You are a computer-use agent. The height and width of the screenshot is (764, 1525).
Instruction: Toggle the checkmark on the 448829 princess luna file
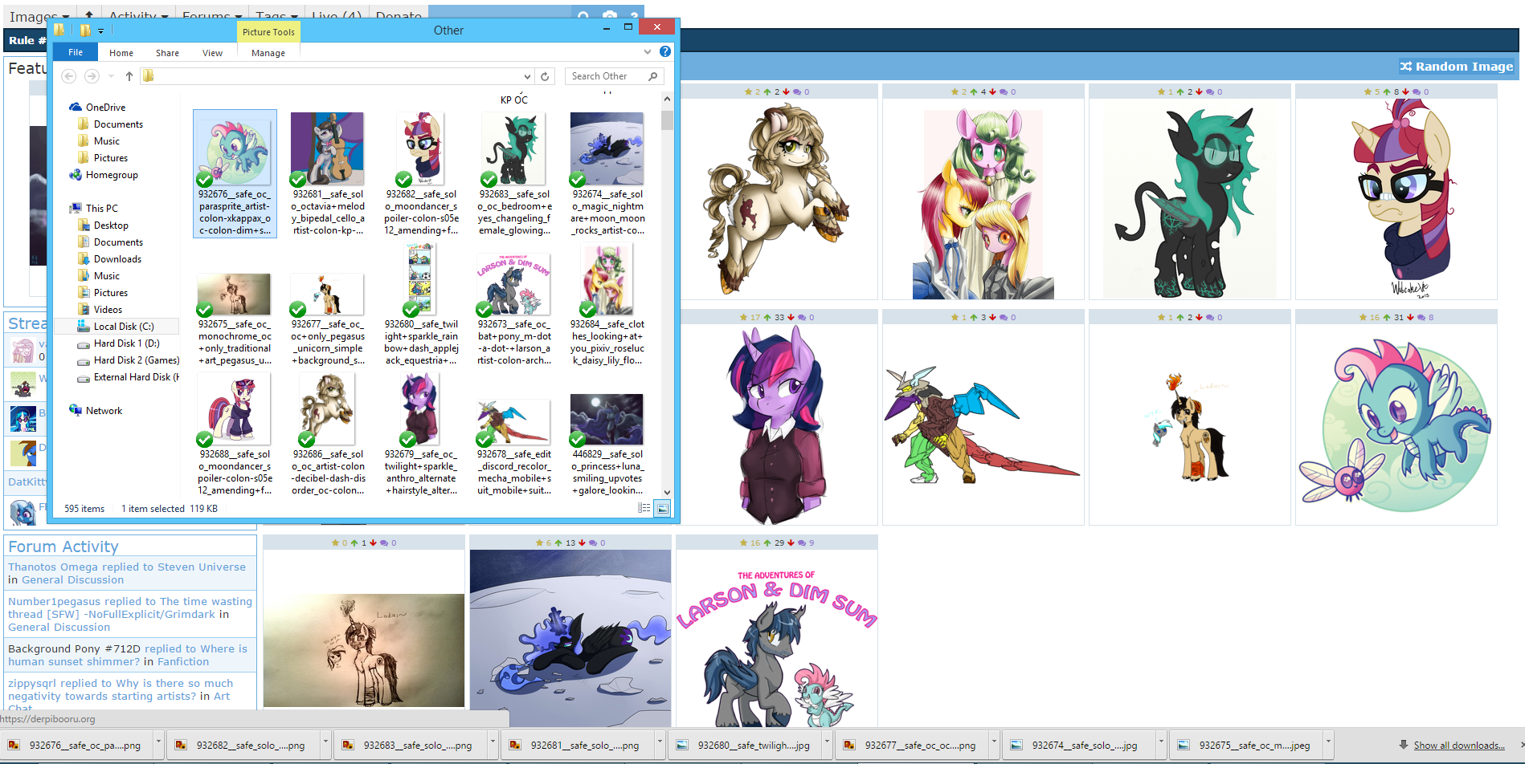[578, 439]
